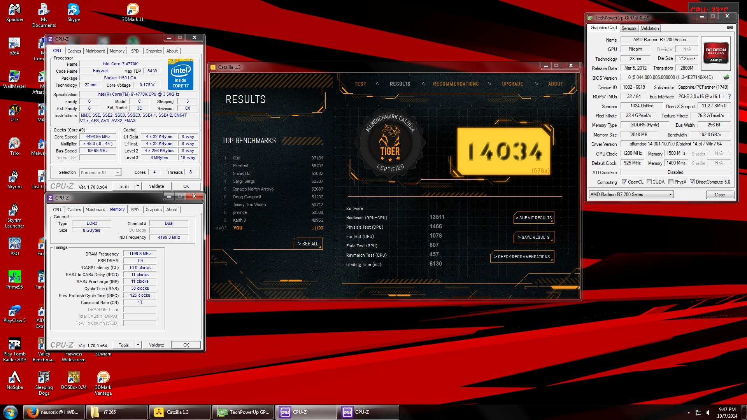The width and height of the screenshot is (747, 420).
Task: Open PlayClaw 5 desktop icon
Action: click(14, 313)
